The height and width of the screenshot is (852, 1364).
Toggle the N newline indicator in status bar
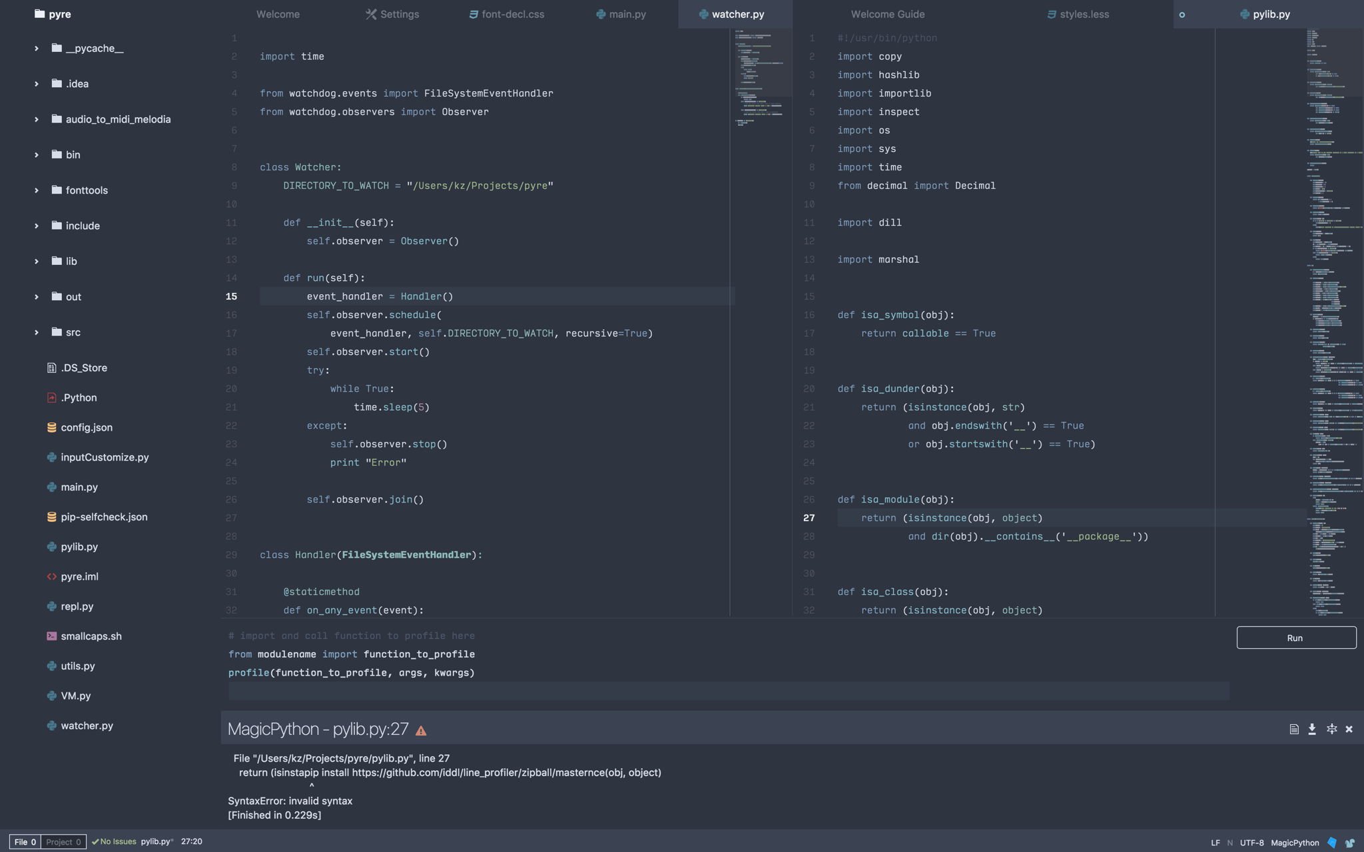[x=1229, y=843]
